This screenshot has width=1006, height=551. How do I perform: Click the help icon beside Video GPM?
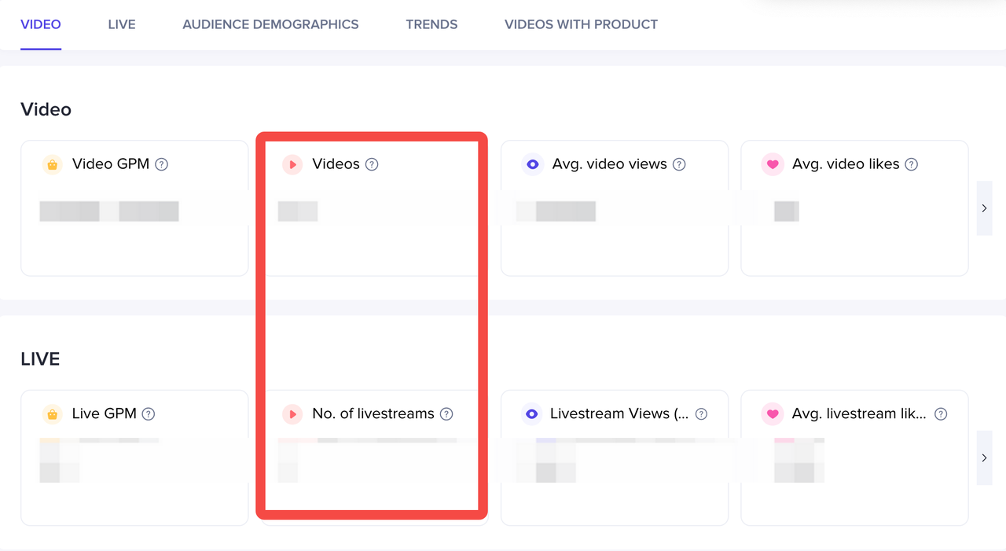[x=161, y=164]
